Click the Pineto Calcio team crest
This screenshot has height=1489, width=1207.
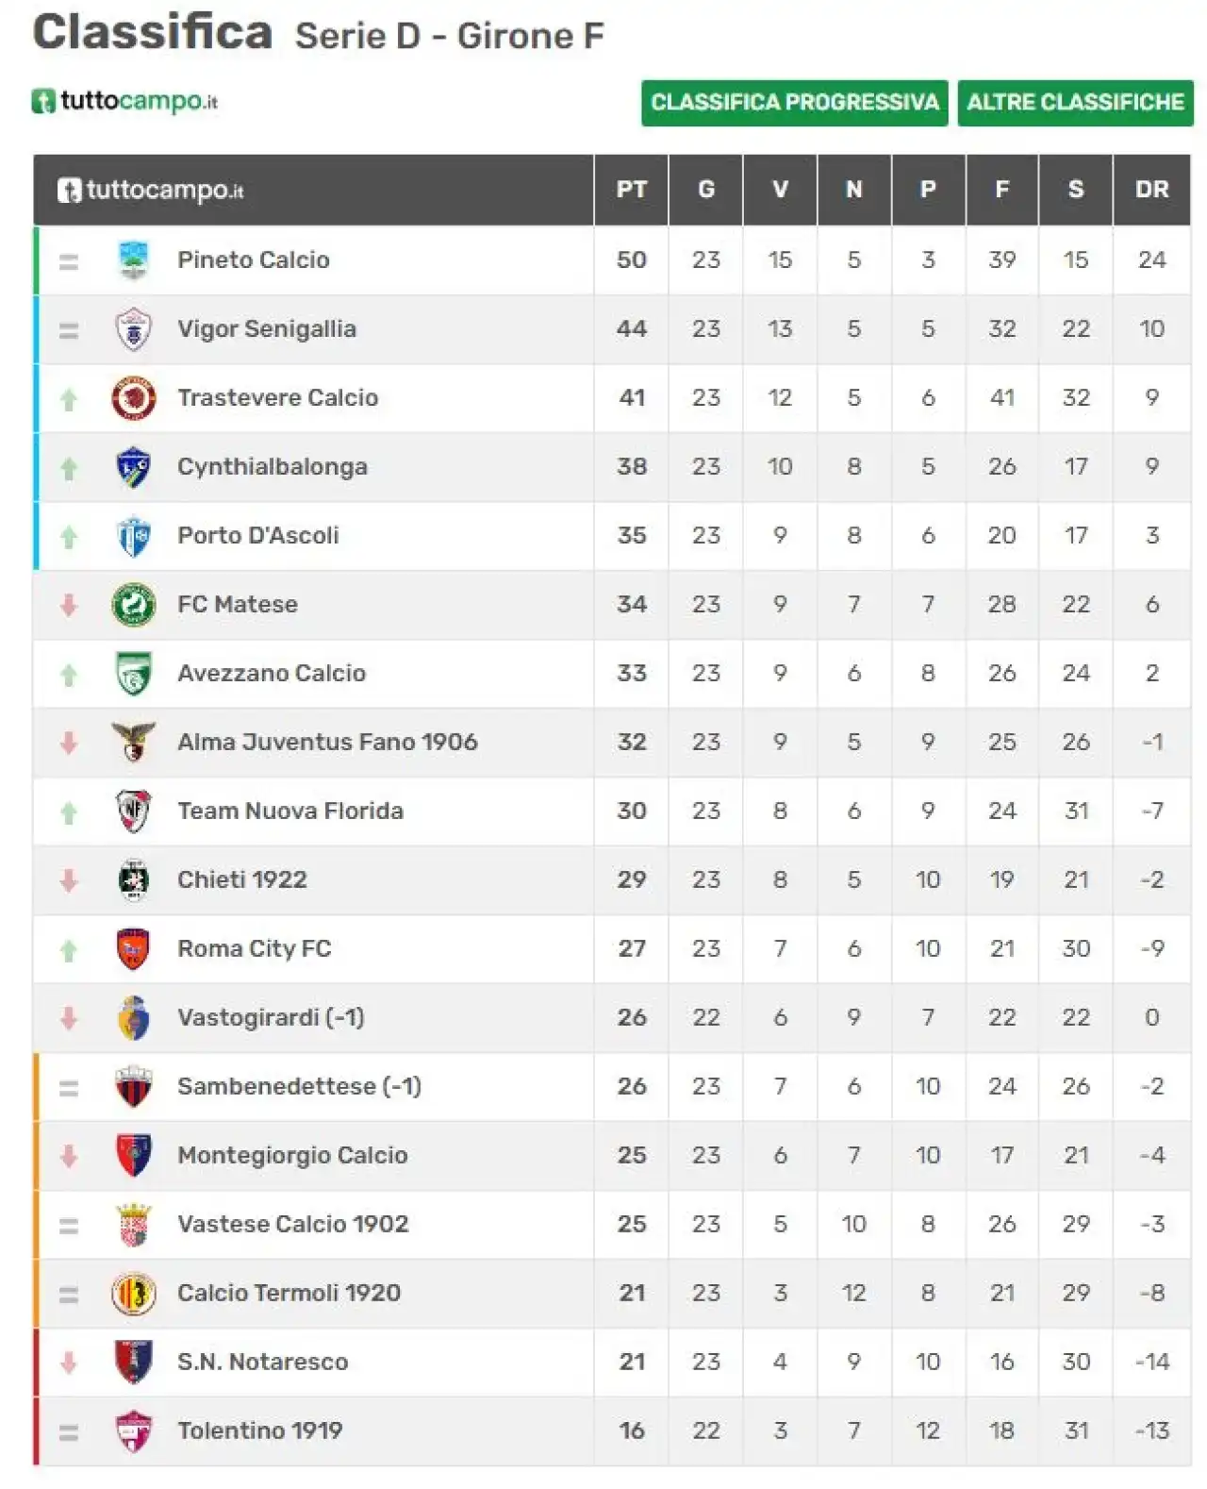pos(134,260)
